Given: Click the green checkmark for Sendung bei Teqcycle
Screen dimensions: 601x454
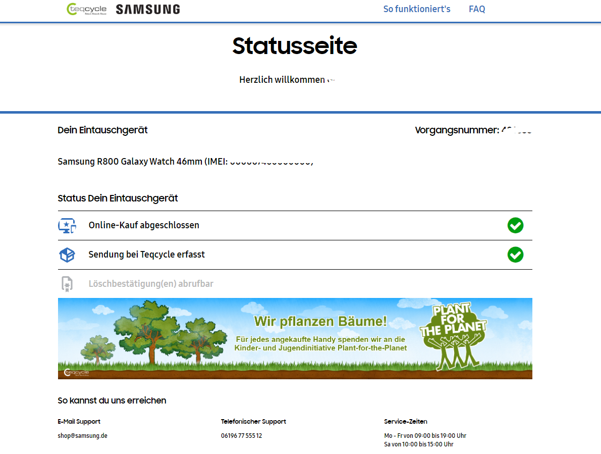Looking at the screenshot, I should tap(515, 255).
